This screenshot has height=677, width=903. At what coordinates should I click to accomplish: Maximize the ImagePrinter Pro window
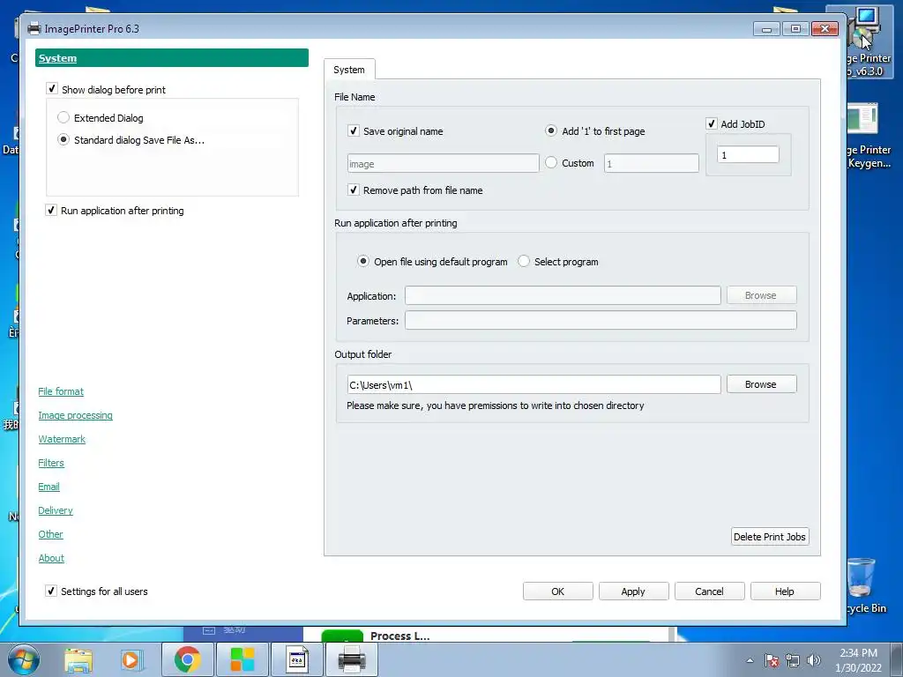796,28
